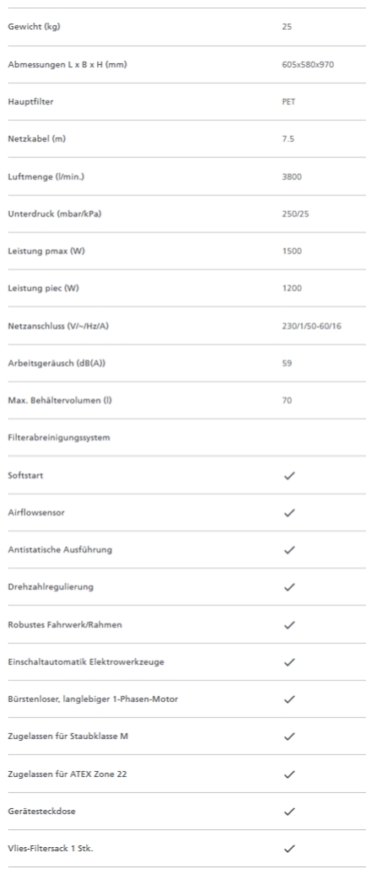Select the Gewicht (kg) label
Image resolution: width=366 pixels, height=869 pixels.
click(34, 27)
